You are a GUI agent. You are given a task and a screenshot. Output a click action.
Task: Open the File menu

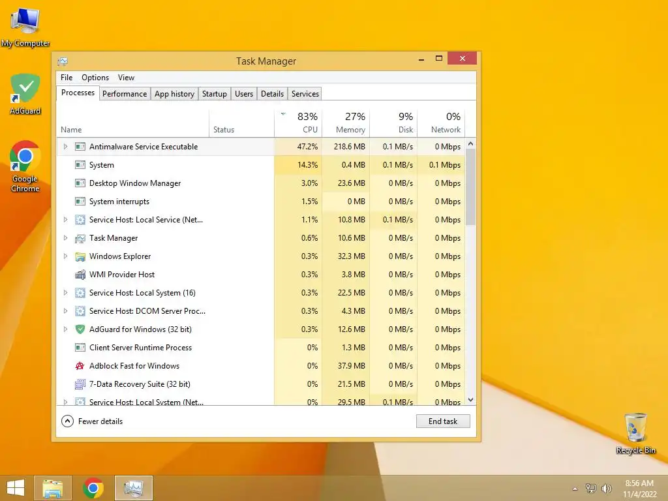coord(67,78)
